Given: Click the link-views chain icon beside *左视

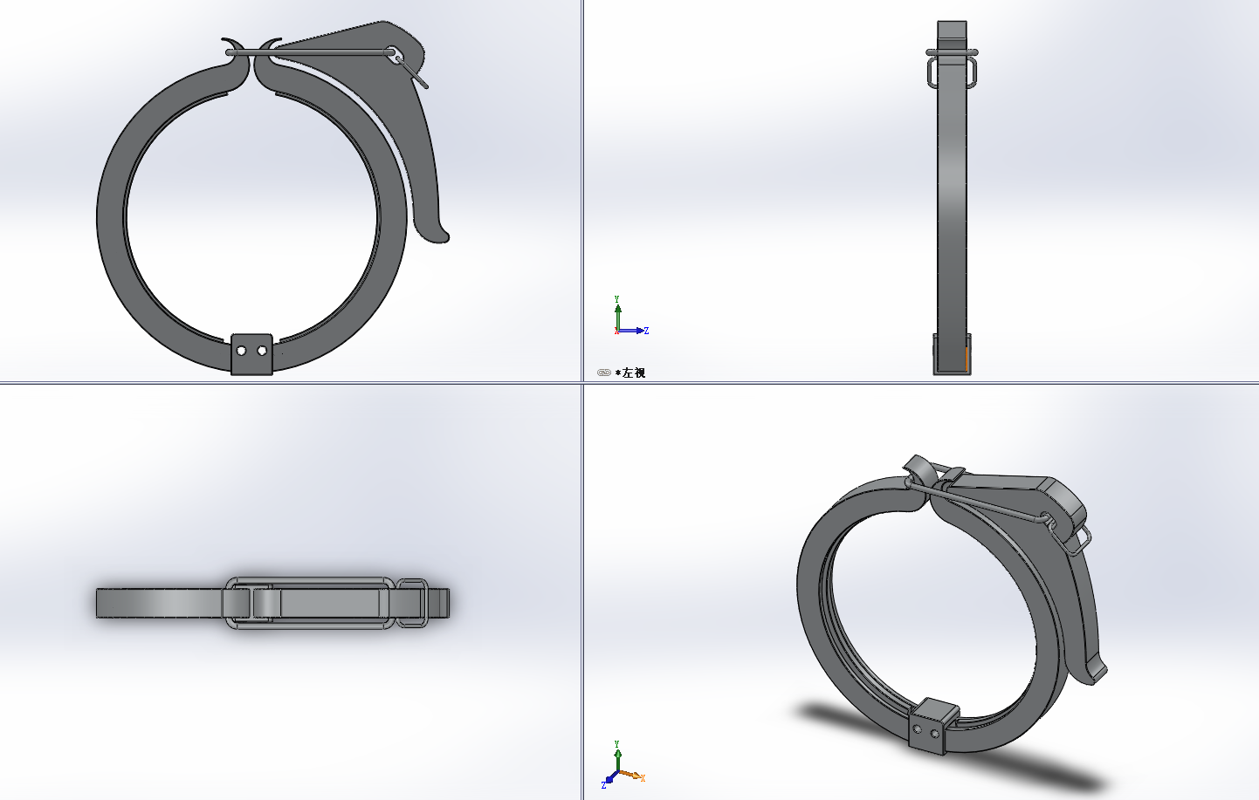Looking at the screenshot, I should coord(603,373).
